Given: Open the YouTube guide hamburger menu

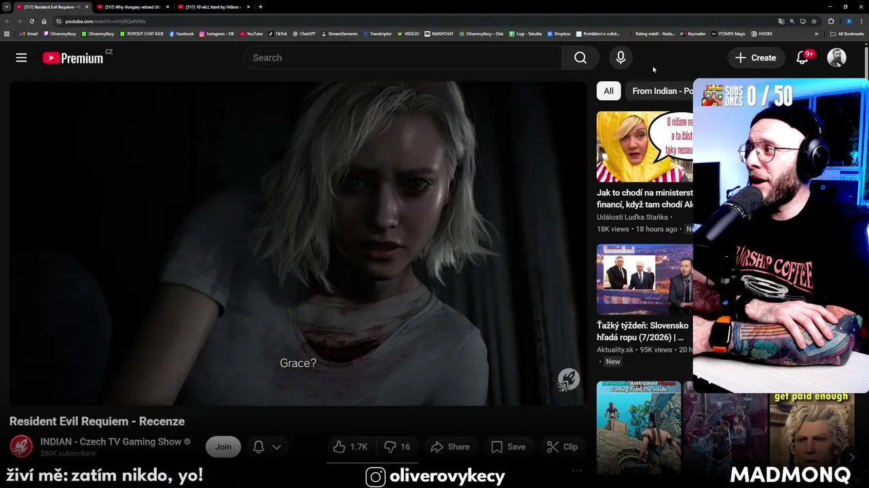Looking at the screenshot, I should (22, 58).
